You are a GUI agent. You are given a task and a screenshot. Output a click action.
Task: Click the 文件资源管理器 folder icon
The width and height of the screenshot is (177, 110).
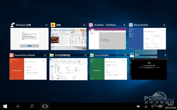click(x=52, y=55)
